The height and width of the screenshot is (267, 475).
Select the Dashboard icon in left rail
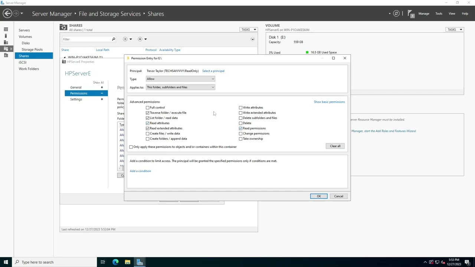(6, 29)
